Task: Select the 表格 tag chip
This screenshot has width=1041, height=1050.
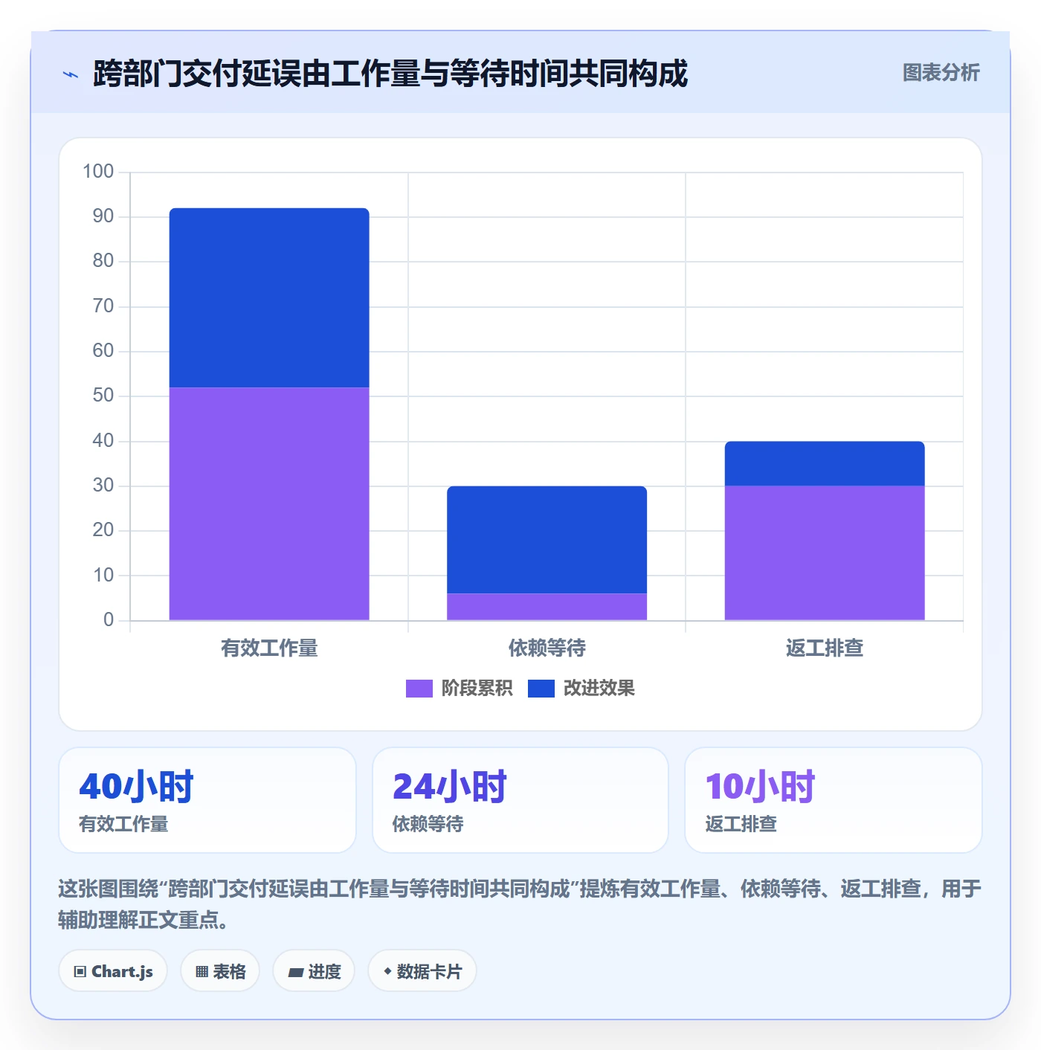Action: [220, 971]
